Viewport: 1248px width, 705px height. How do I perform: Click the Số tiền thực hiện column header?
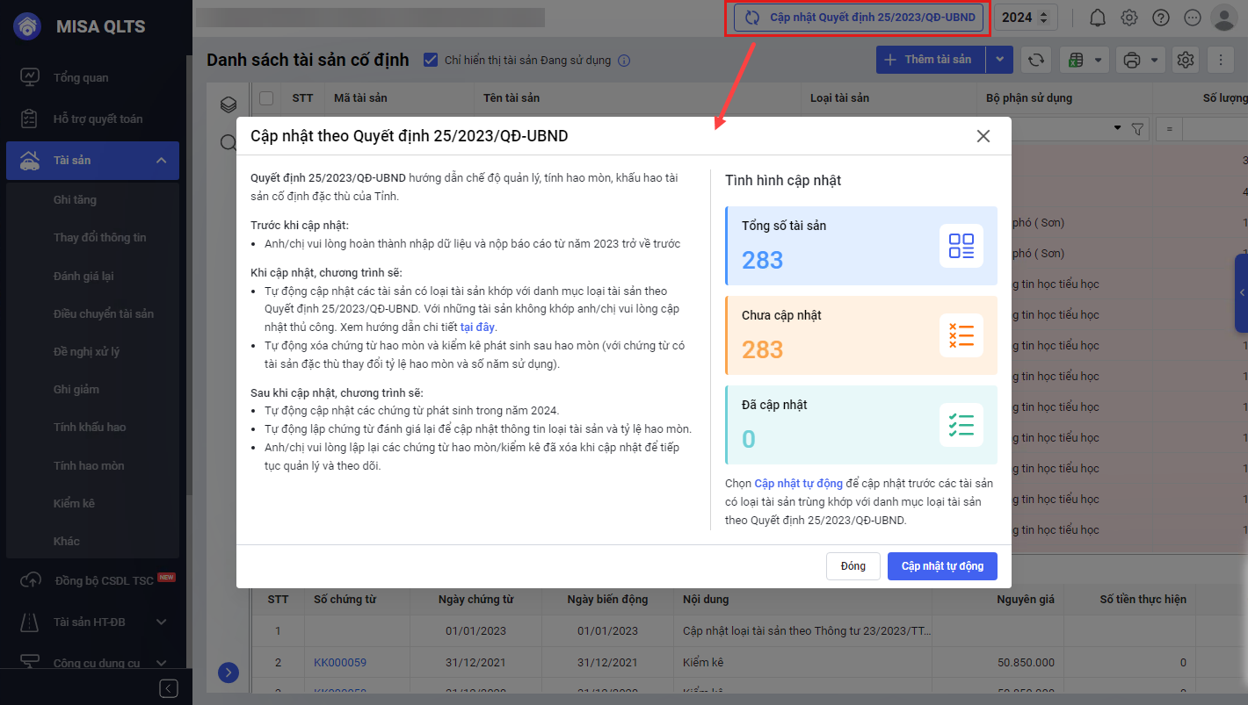tap(1143, 599)
